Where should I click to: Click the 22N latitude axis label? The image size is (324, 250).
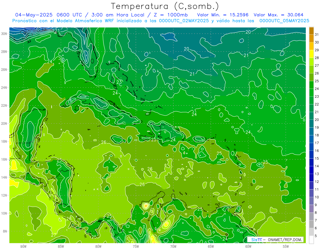point(4,105)
